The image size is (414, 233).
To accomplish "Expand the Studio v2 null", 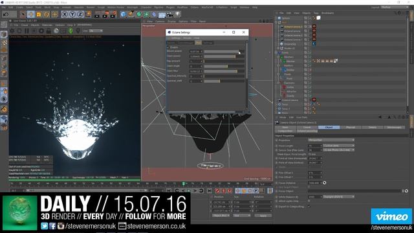I will point(278,48).
